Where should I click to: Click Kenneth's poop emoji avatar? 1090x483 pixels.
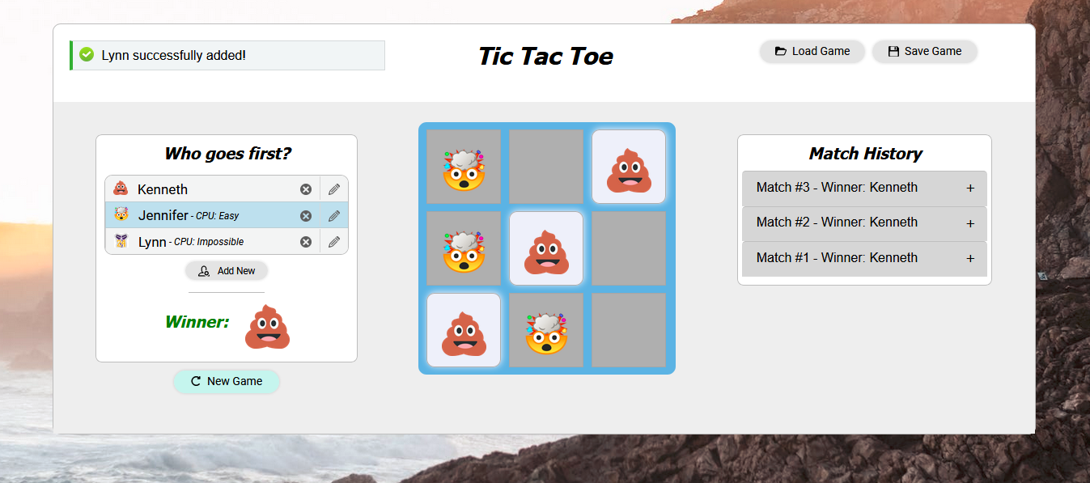click(121, 189)
